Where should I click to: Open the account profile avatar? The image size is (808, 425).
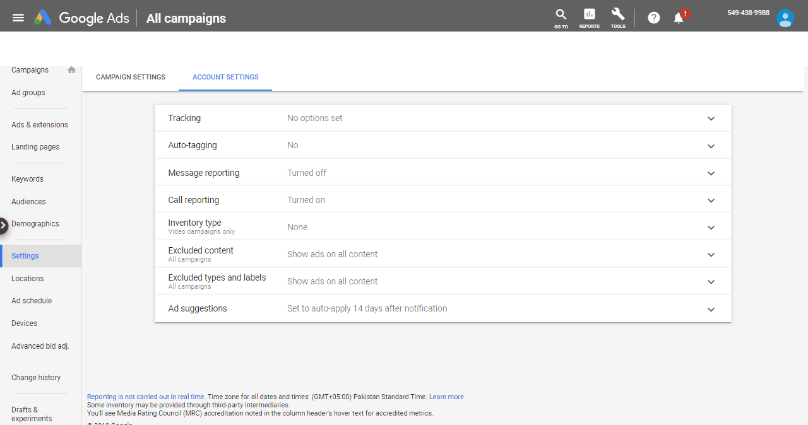785,18
